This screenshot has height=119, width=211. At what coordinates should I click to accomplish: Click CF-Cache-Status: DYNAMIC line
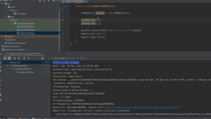pos(68,100)
